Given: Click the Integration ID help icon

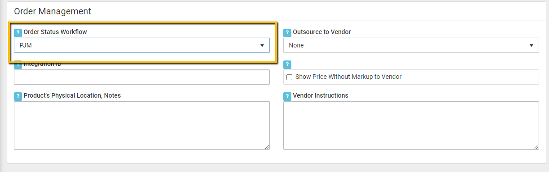Looking at the screenshot, I should [18, 64].
